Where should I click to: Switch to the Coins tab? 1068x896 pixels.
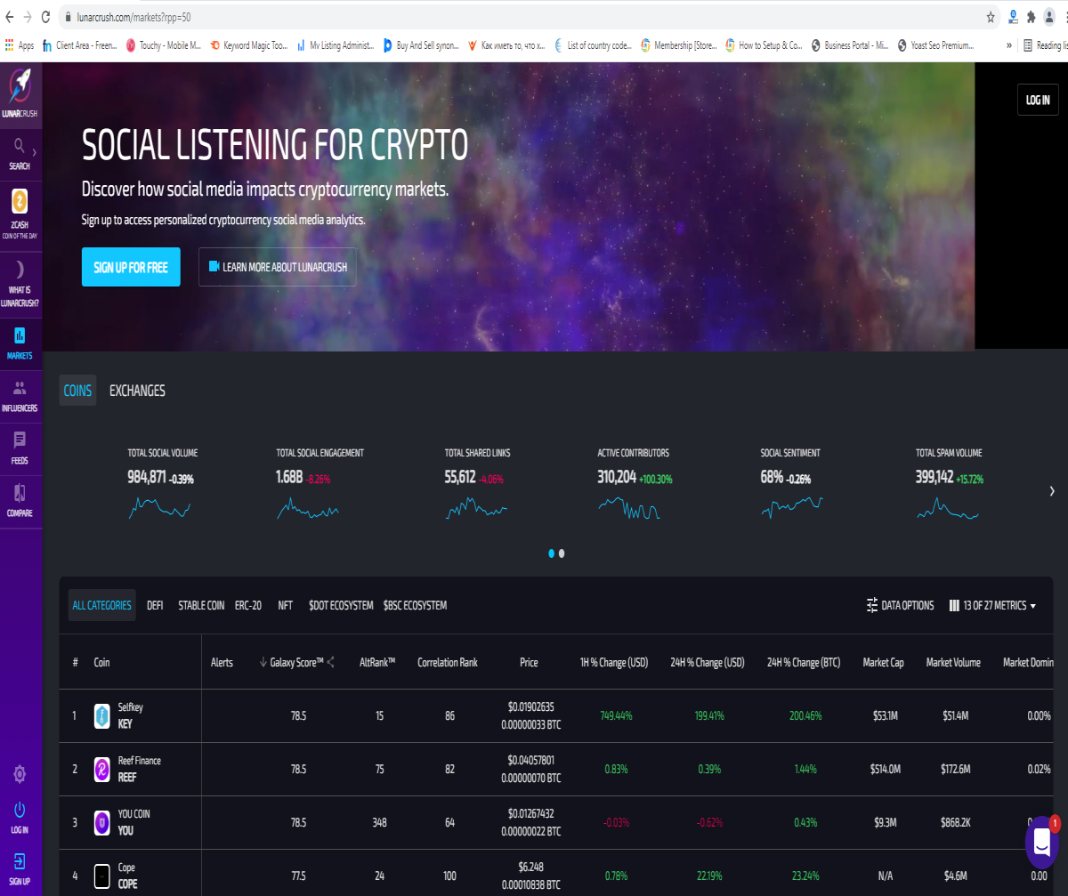(77, 391)
